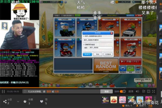Open the video quality selector

tap(131, 92)
